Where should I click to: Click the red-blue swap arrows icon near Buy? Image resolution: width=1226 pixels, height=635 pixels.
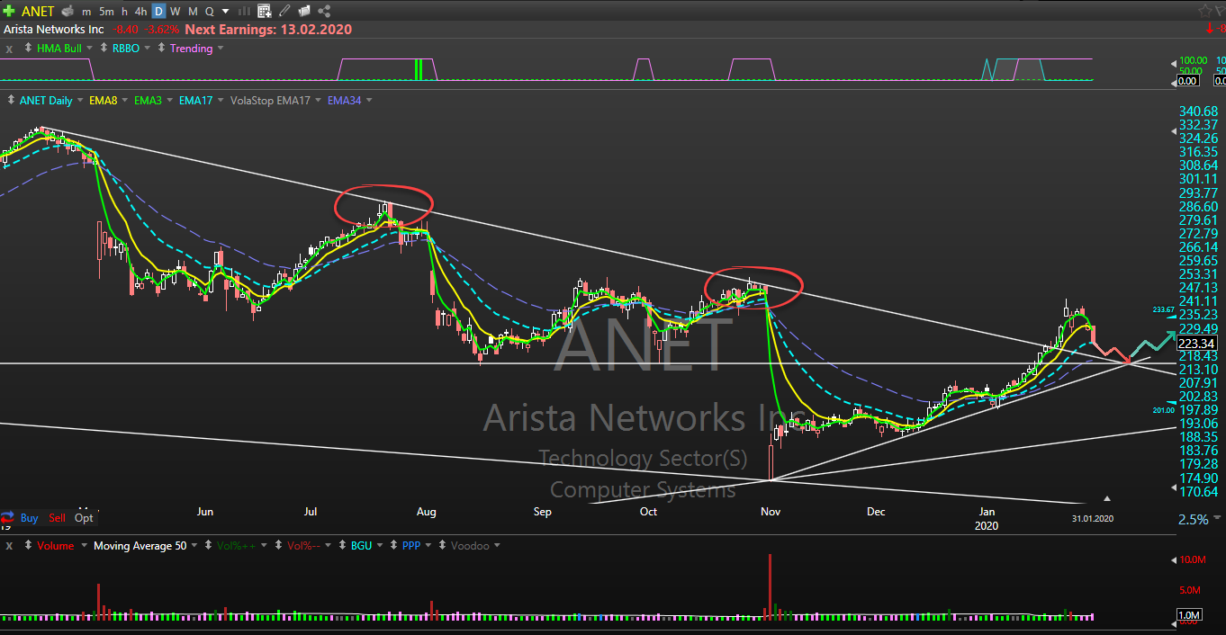8,518
